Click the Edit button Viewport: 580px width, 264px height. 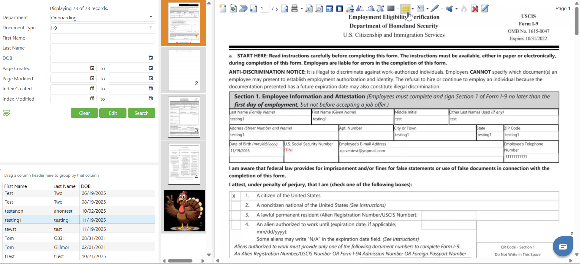(x=113, y=113)
